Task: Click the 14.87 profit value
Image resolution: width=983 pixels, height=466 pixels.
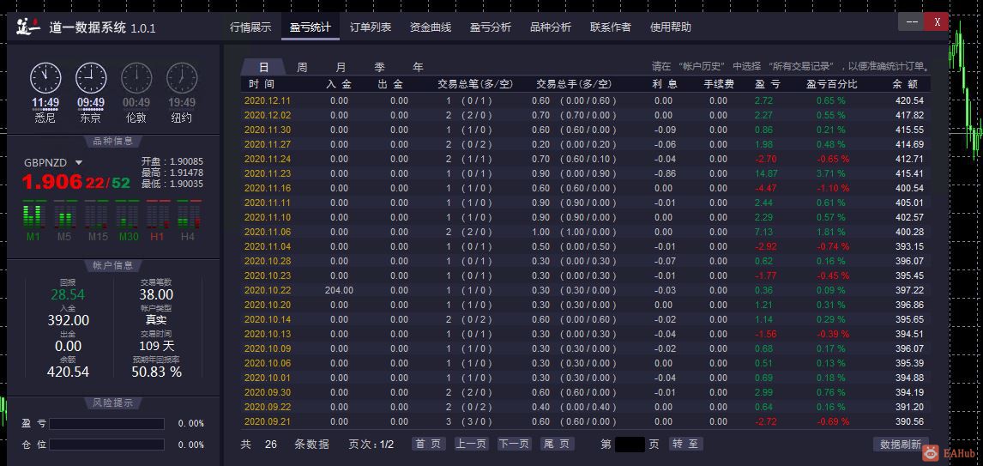Action: tap(767, 173)
